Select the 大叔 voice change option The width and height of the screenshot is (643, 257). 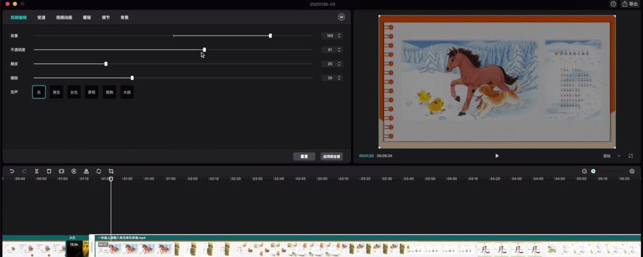tap(127, 93)
